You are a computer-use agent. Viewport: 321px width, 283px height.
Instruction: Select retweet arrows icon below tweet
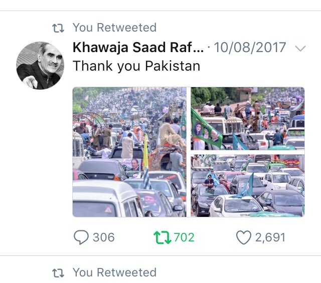tap(58, 273)
